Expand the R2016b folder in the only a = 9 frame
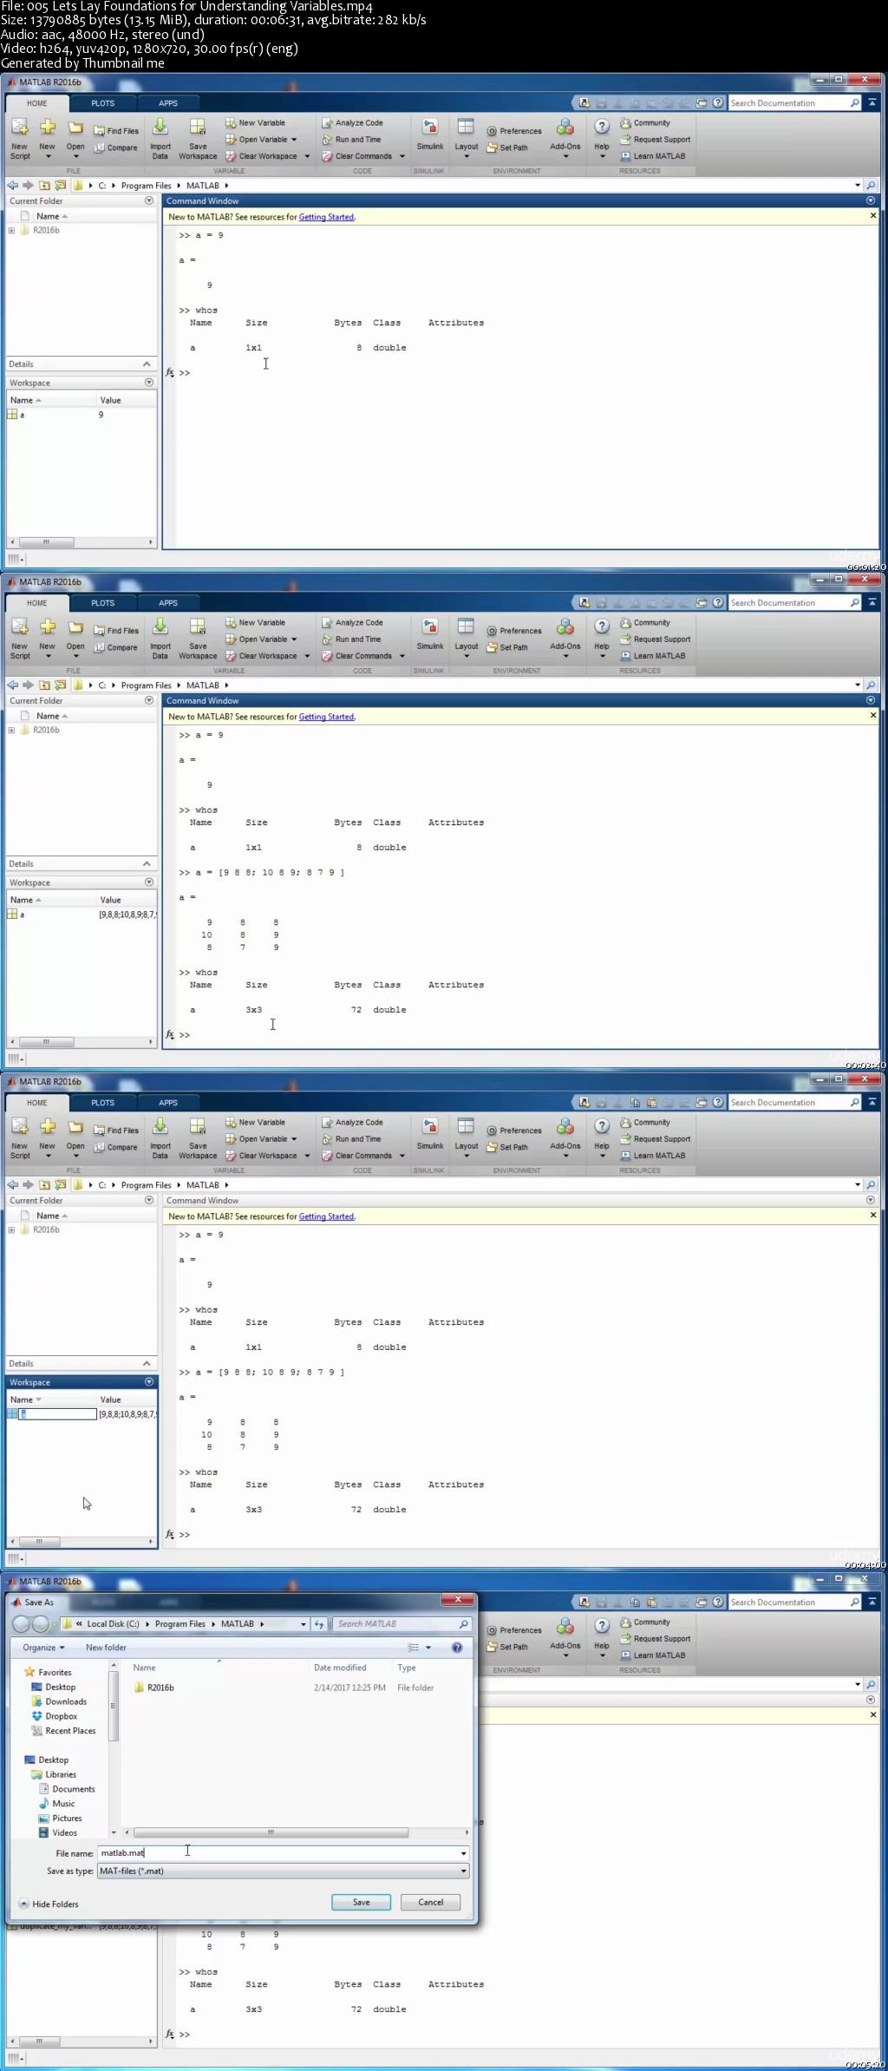The image size is (888, 2071). pyautogui.click(x=11, y=230)
